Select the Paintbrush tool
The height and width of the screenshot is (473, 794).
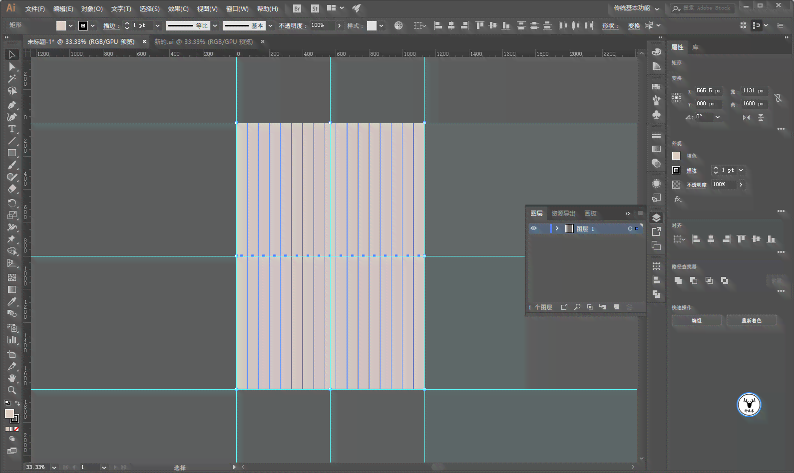12,165
